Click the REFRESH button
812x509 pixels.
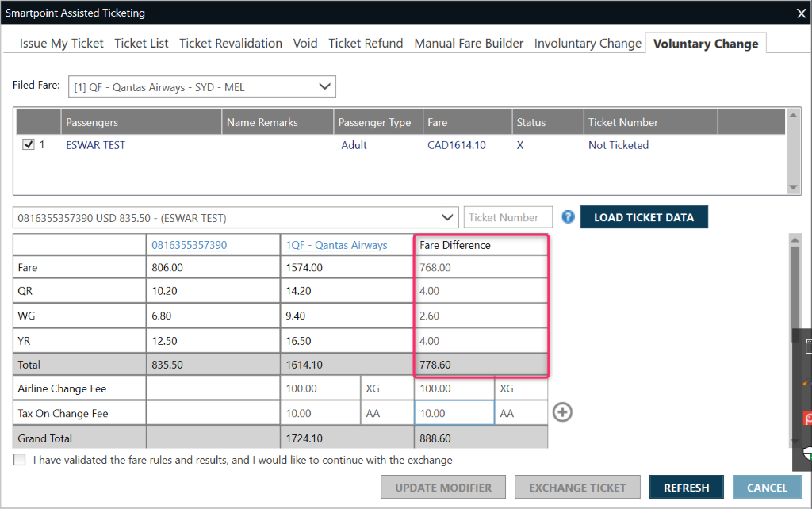tap(686, 488)
